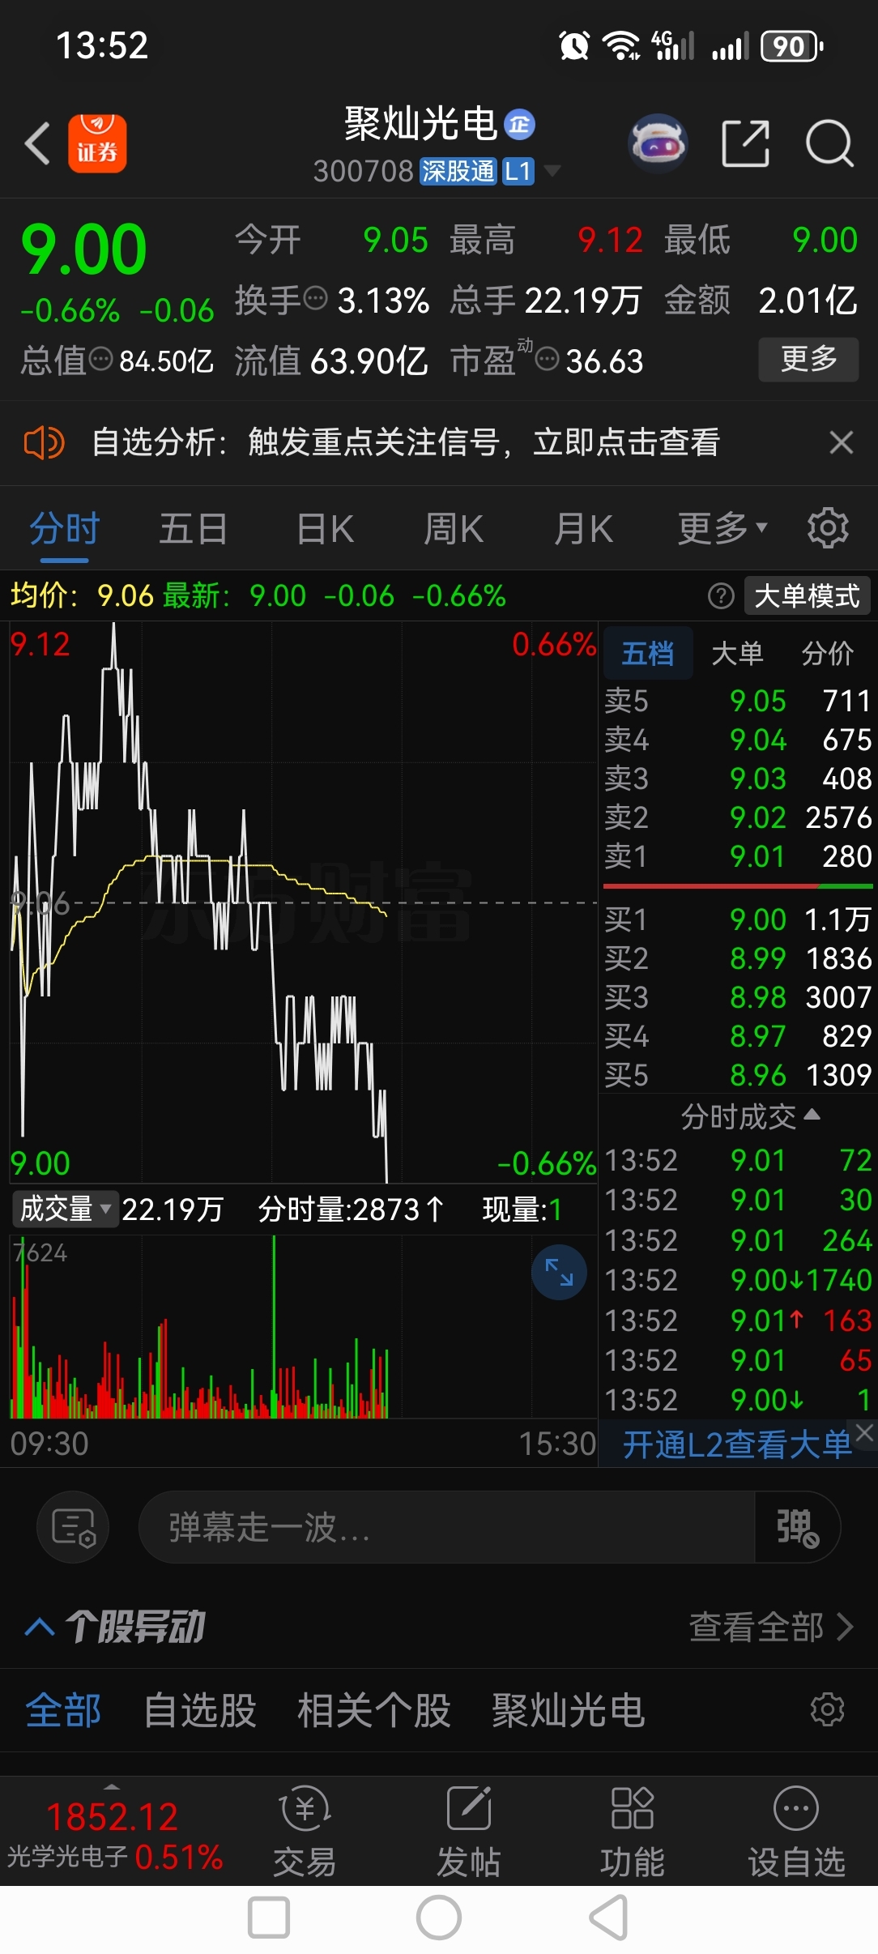
Task: Tap the volume bar chart
Action: pos(304,1327)
